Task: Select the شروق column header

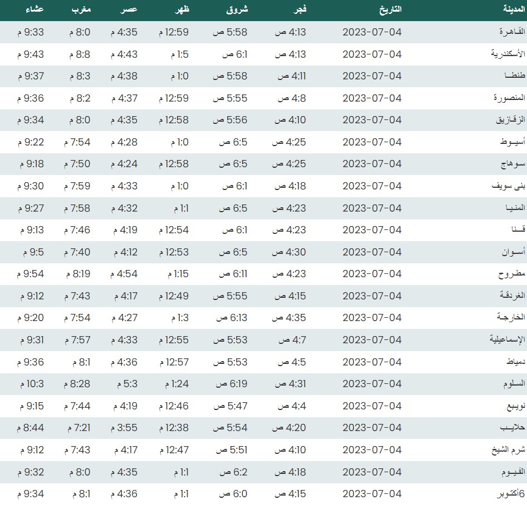Action: point(238,10)
